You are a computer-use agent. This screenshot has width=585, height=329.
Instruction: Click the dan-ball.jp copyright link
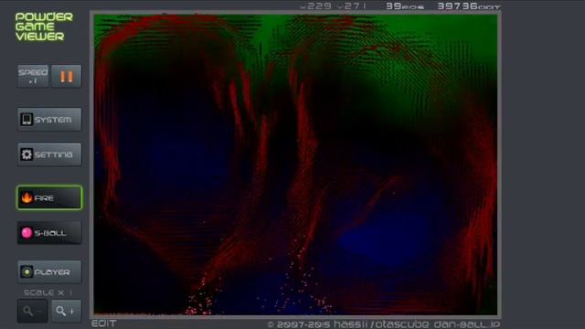tap(466, 324)
